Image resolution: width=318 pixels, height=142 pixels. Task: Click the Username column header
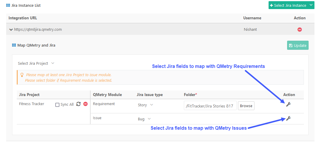(x=252, y=18)
